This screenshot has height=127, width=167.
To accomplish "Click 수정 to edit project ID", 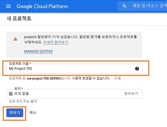I will (x=117, y=78).
